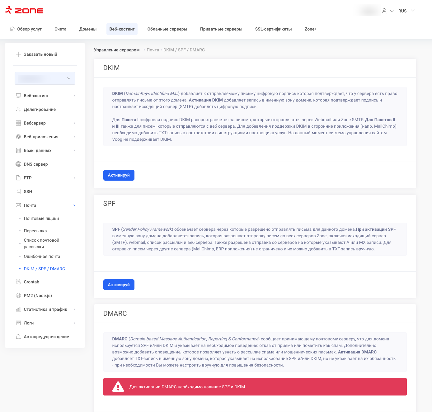
Task: Expand the Статистика и трафик arrow
Action: pyautogui.click(x=74, y=309)
